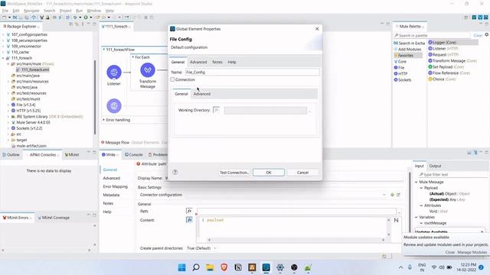Select Sockets module in palette
This screenshot has width=490, height=275.
point(403,79)
